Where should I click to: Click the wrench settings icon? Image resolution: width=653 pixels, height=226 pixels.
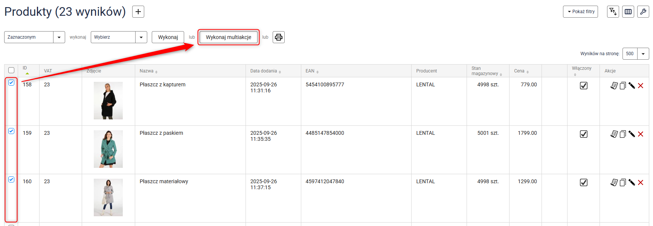click(643, 12)
